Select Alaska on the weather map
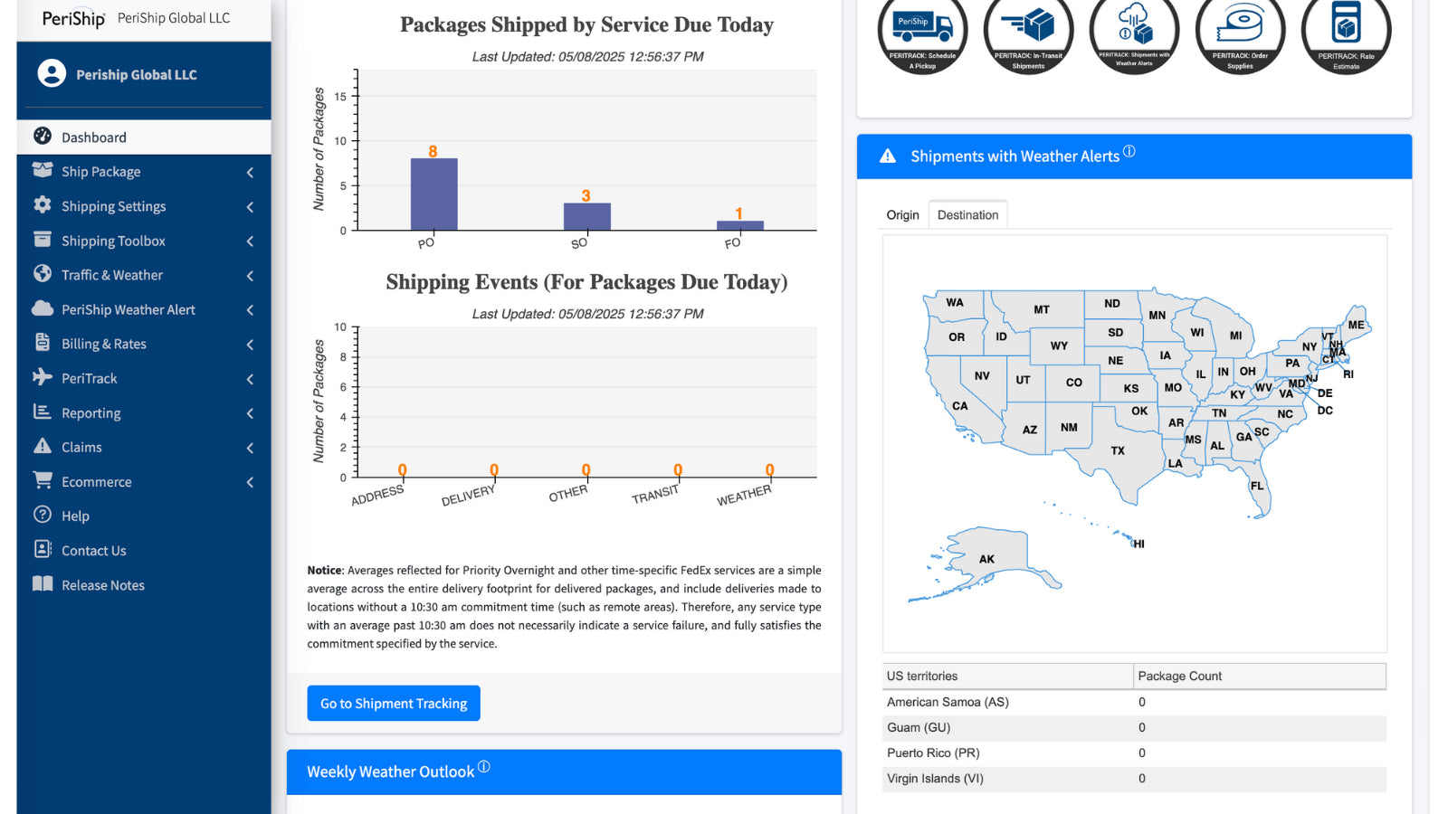The height and width of the screenshot is (814, 1448). coord(986,559)
